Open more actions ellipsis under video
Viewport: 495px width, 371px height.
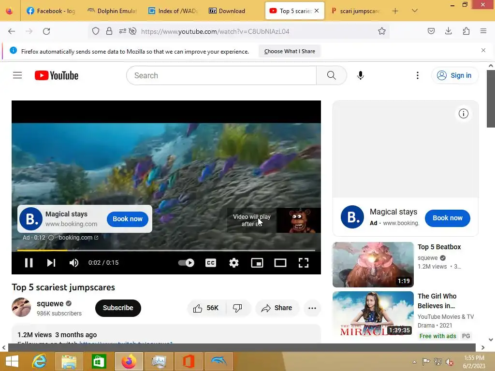[312, 308]
